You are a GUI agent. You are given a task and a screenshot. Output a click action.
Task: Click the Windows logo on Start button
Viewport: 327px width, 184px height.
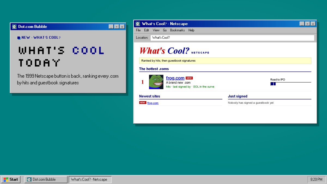6,179
